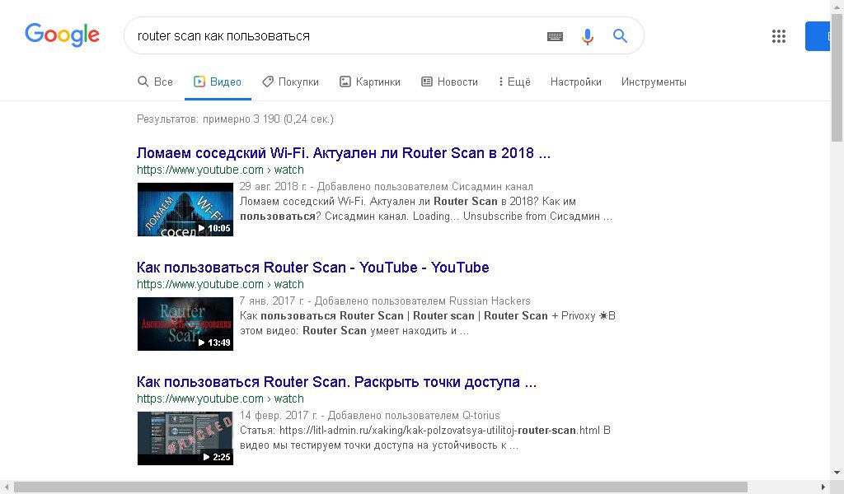Open Инструменты options
Image resolution: width=844 pixels, height=494 pixels.
(x=654, y=82)
